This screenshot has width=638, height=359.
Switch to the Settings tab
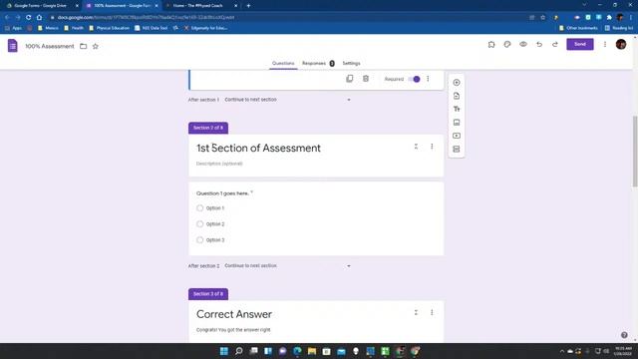coord(351,64)
